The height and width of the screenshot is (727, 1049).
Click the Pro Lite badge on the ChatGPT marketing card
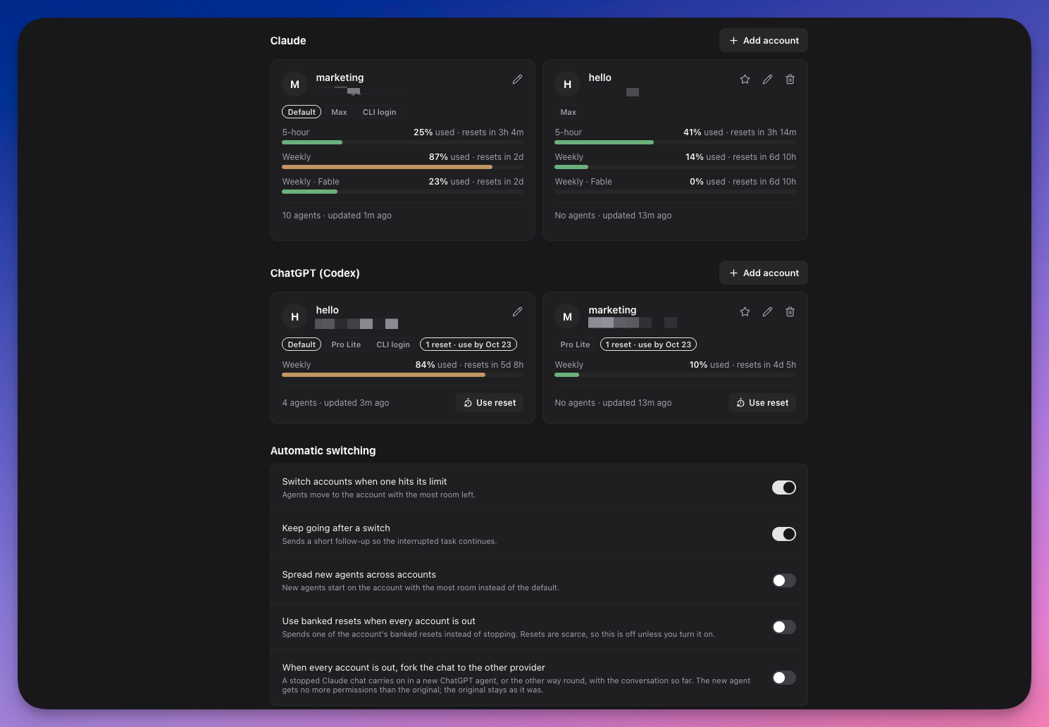[x=575, y=344]
